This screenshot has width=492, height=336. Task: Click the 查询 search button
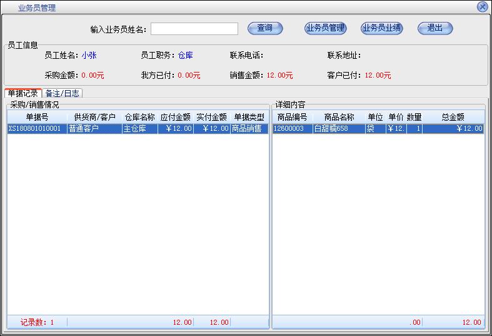pos(265,28)
